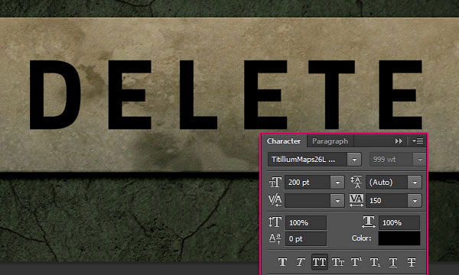Viewport: 459px width, 275px height.
Task: Click the baseline shift icon
Action: [x=275, y=238]
